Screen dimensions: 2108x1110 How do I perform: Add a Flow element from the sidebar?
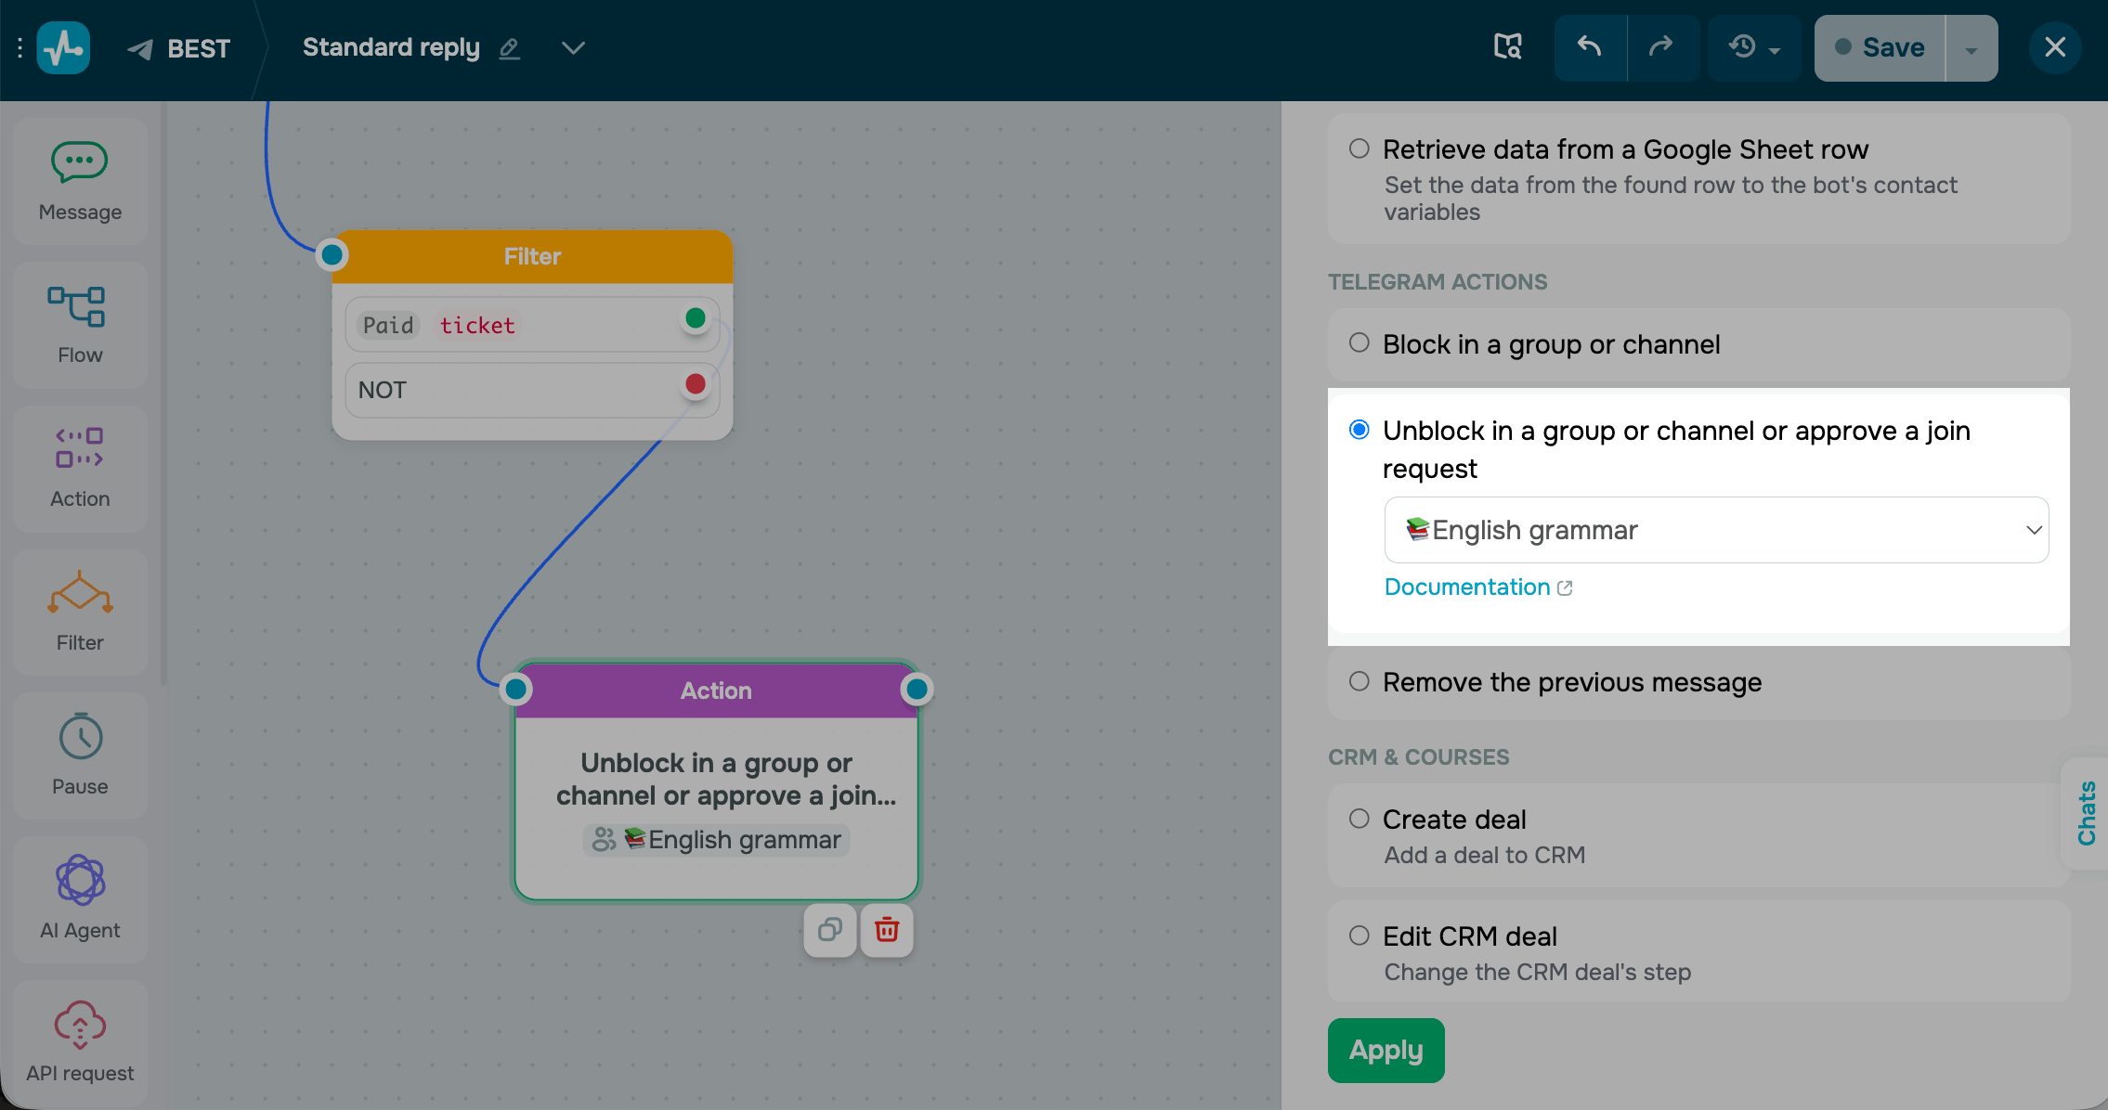tap(80, 325)
